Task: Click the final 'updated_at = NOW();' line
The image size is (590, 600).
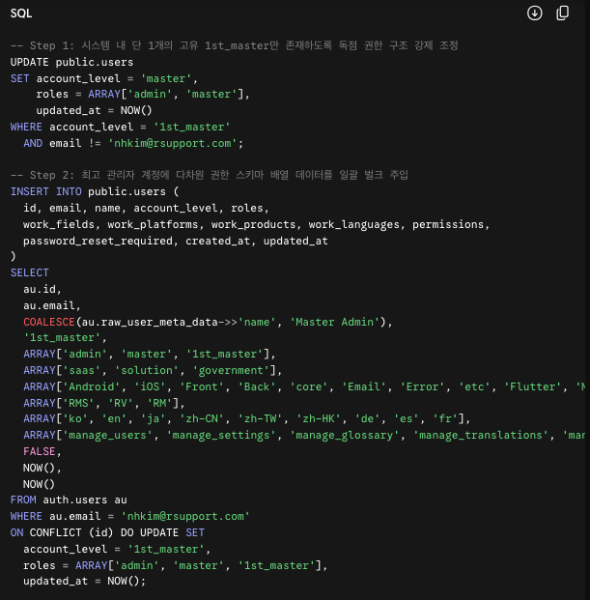Action: [85, 582]
